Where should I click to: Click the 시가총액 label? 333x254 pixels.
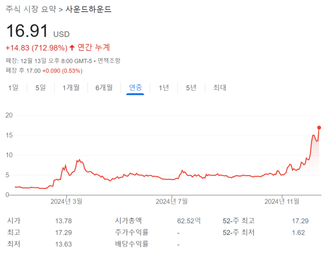[x=128, y=221]
